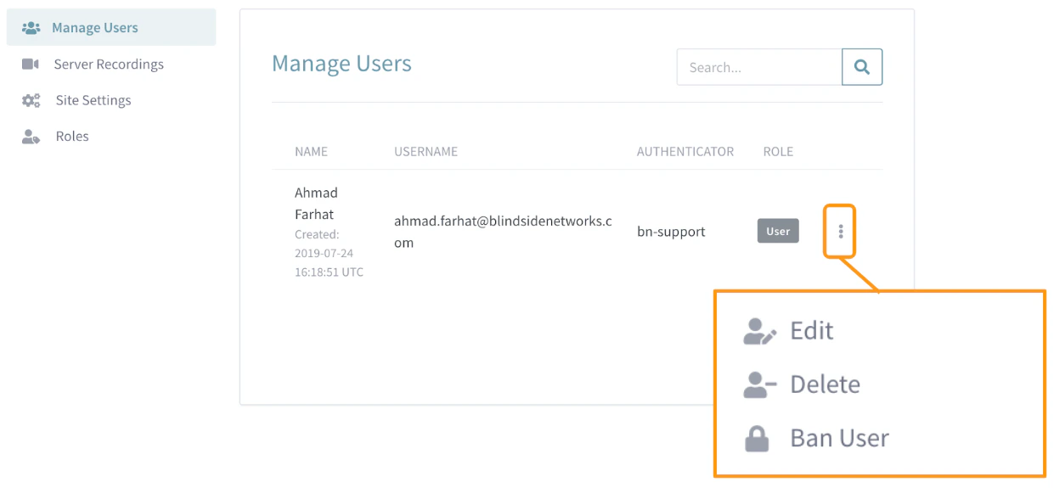Click the ahmad.farhat@blindsidenetworks.com username
1054x488 pixels.
(x=503, y=232)
